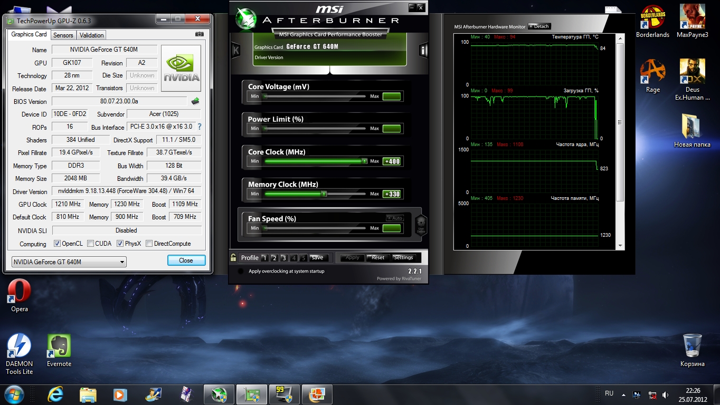720x405 pixels.
Task: Click the GPU temperature graph
Action: pos(534,63)
